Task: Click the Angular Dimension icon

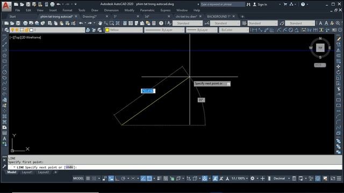Action: coord(297,30)
